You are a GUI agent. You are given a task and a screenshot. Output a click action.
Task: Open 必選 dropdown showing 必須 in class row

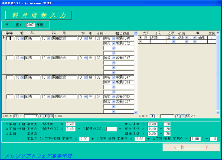point(186,38)
